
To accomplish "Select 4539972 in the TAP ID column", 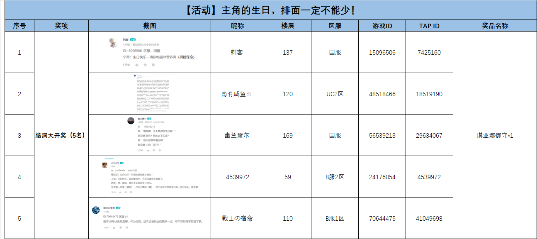I will 429,177.
